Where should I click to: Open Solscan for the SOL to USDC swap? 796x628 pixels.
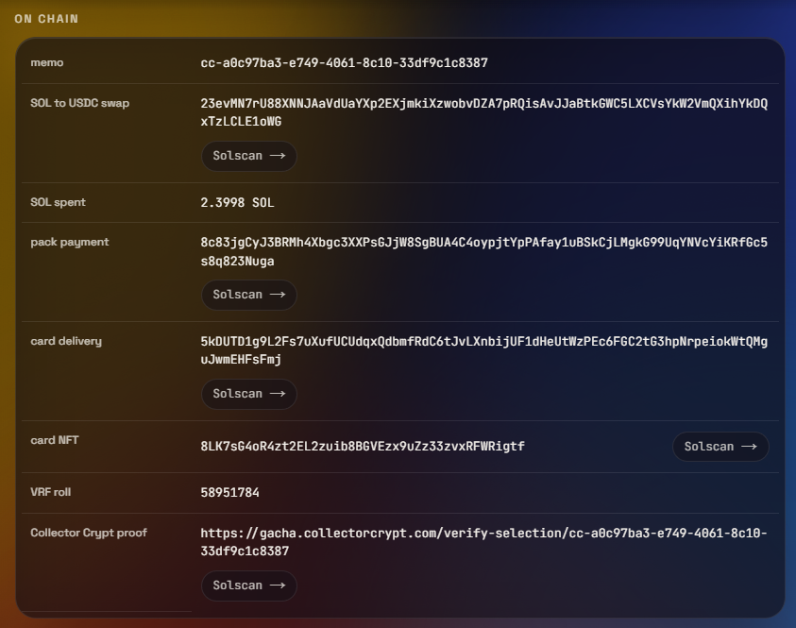point(248,156)
